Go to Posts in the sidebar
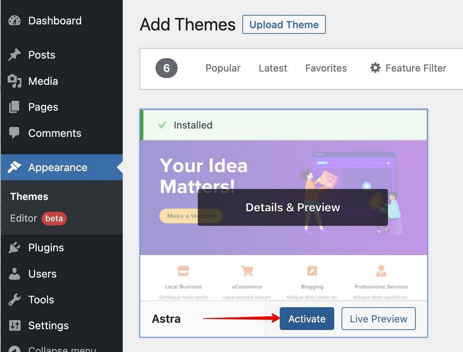This screenshot has width=463, height=352. [x=62, y=55]
